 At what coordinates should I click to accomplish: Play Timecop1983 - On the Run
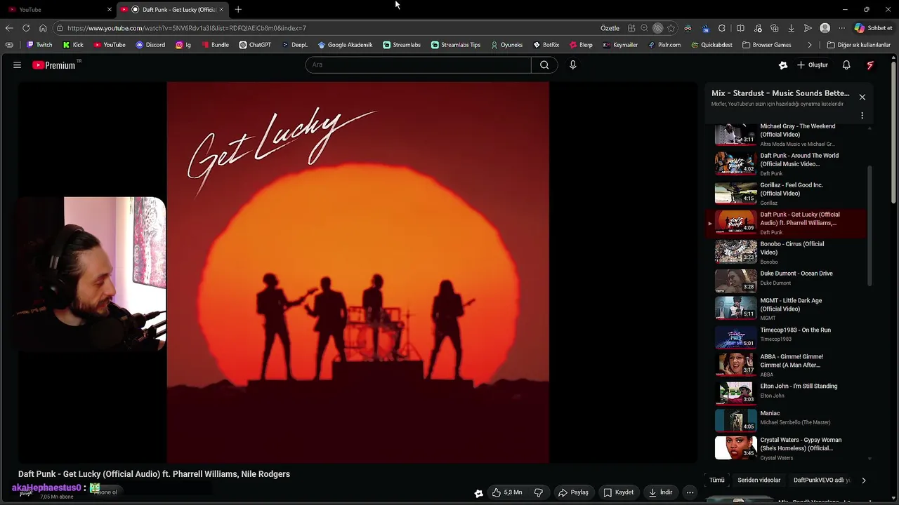pos(787,337)
